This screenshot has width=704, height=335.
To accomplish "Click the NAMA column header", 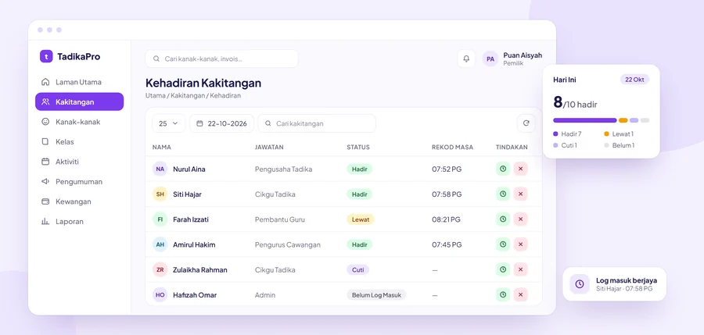I will [x=162, y=147].
